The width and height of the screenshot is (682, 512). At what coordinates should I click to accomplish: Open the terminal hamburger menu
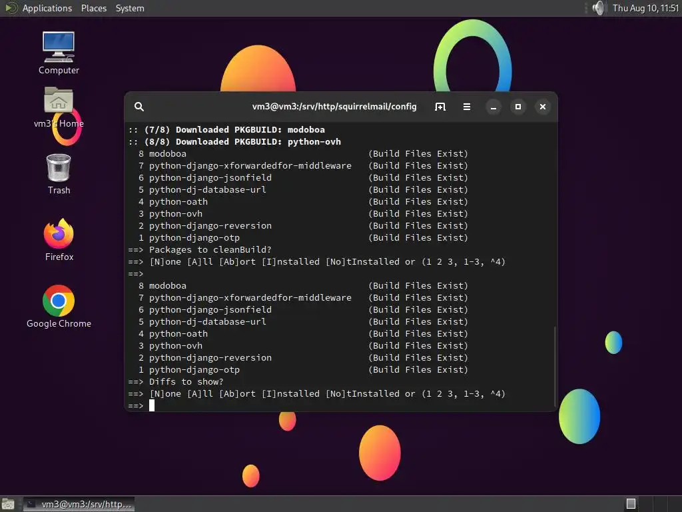[467, 107]
